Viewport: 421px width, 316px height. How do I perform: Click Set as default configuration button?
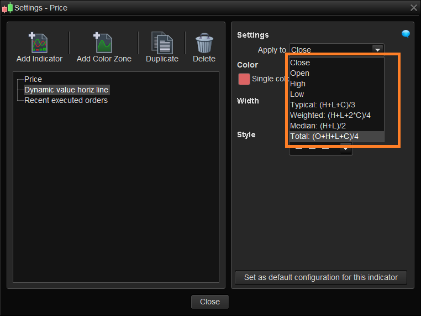321,278
